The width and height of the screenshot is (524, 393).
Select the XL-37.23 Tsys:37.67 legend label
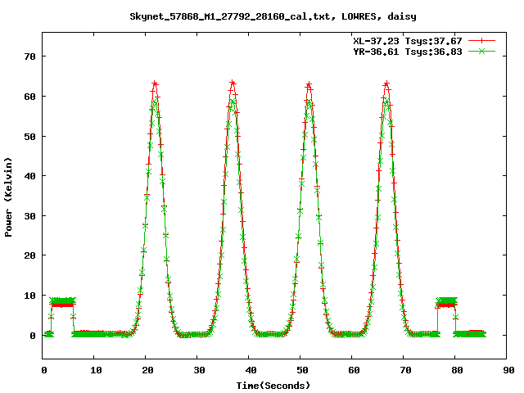[x=408, y=41]
